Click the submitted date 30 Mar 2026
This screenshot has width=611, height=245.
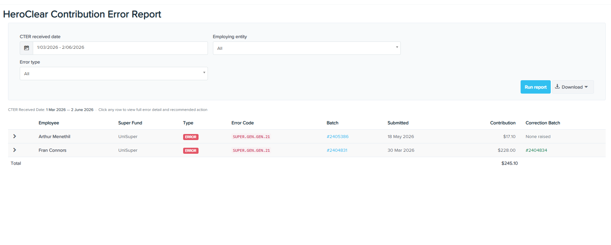coord(401,150)
